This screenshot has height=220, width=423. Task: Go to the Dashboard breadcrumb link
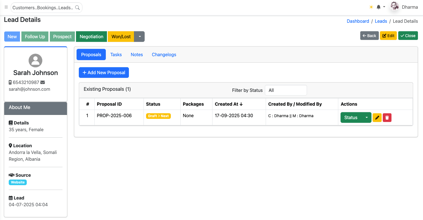(358, 21)
